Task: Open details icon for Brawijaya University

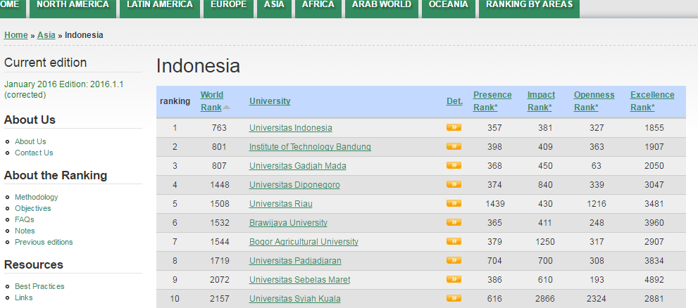Action: tap(454, 223)
